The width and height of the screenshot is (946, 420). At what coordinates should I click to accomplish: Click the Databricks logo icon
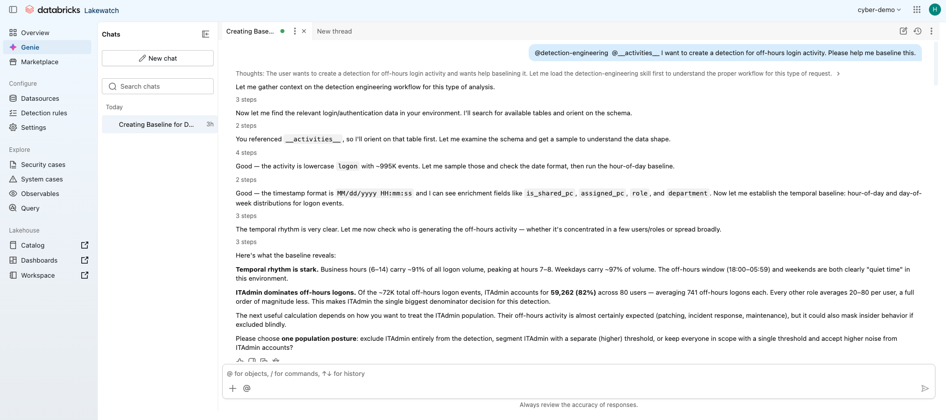[30, 10]
